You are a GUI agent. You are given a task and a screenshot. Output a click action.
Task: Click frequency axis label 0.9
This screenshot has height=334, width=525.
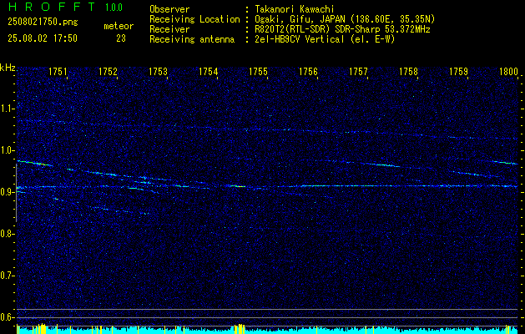click(8, 192)
